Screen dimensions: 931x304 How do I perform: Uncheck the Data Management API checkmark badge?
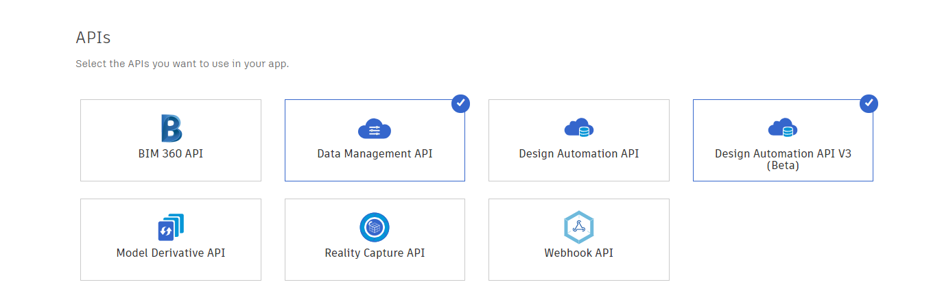(461, 103)
